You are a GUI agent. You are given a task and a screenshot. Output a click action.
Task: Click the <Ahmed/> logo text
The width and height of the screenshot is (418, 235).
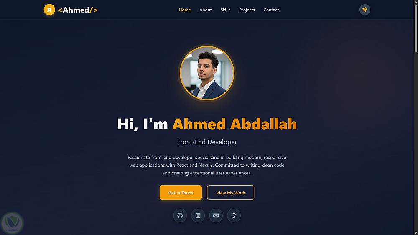pos(78,10)
